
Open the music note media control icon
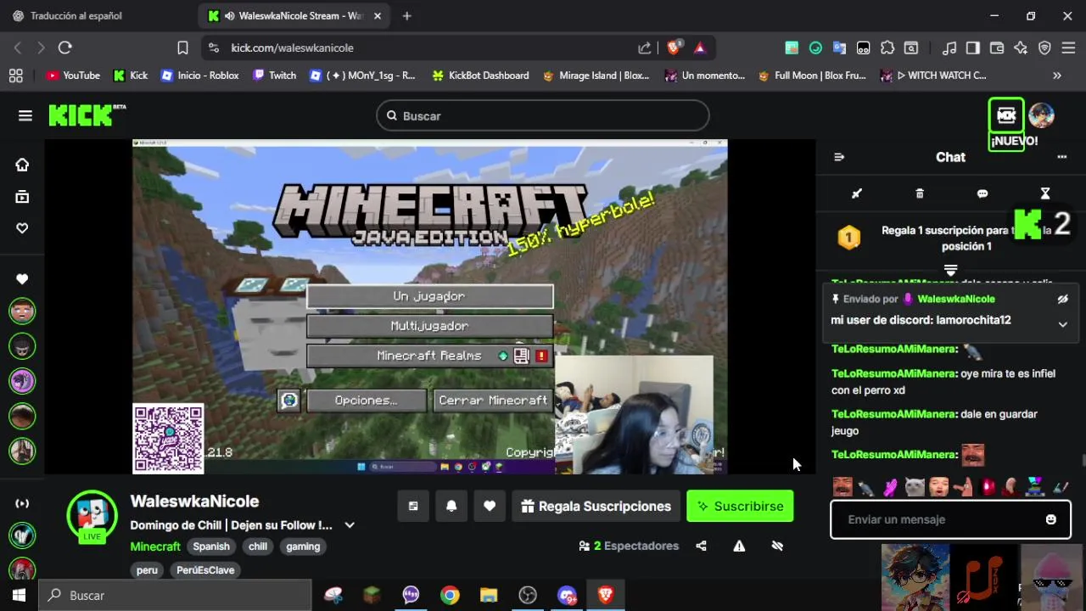pos(950,48)
